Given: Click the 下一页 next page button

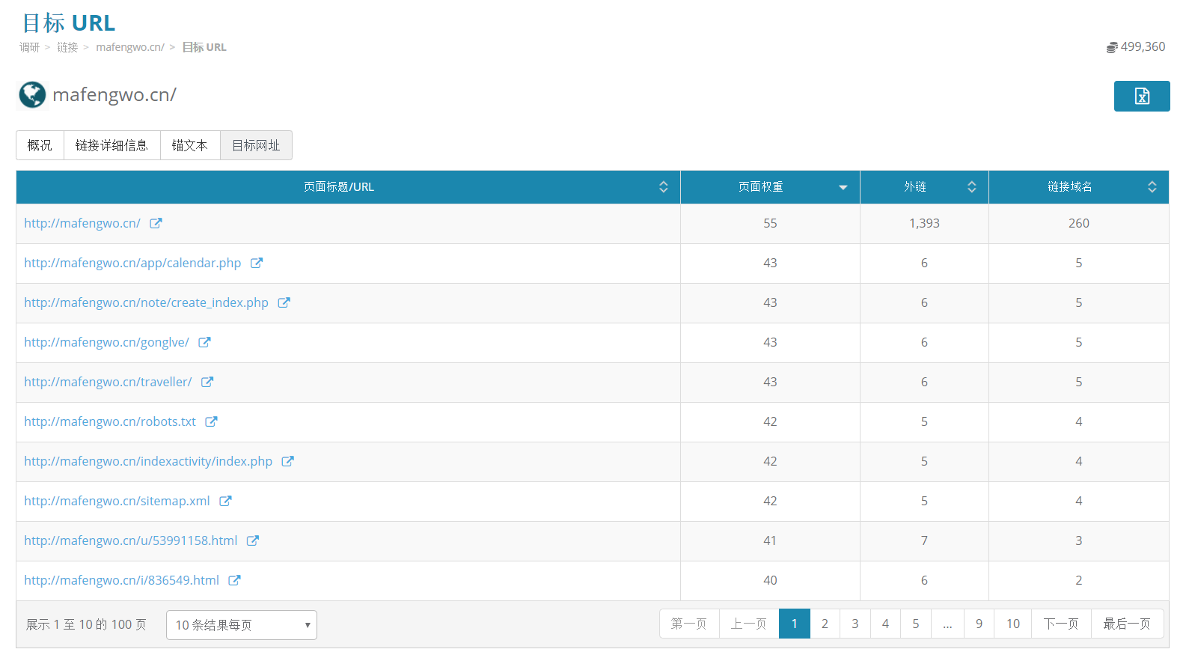Looking at the screenshot, I should (1061, 624).
